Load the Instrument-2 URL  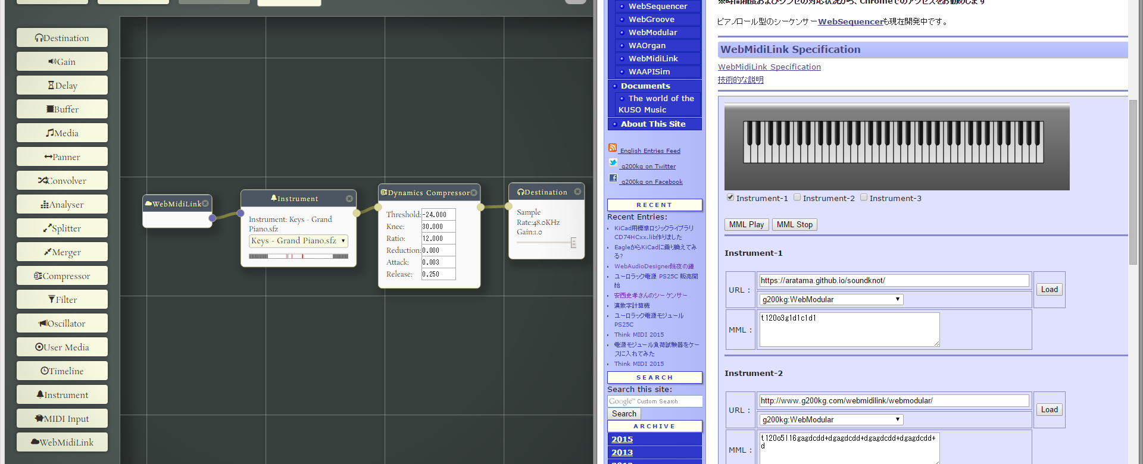[1050, 409]
